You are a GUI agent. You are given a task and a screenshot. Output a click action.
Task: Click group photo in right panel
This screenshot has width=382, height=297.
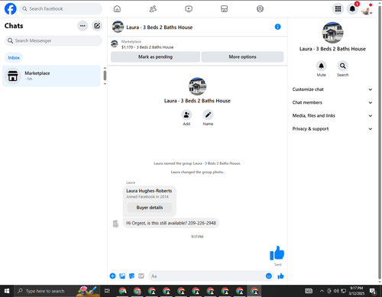[x=332, y=33]
